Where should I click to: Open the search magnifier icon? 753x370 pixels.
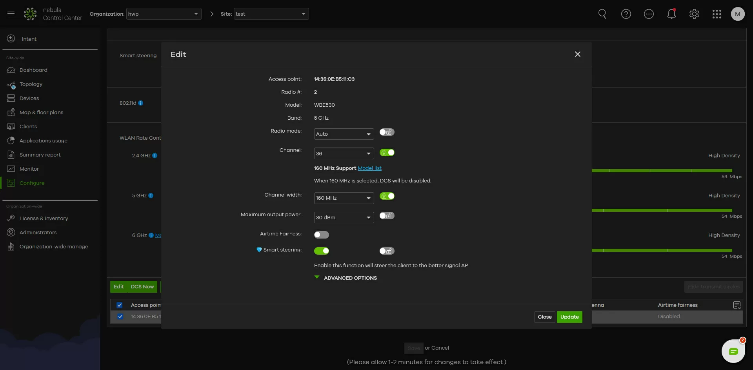(x=602, y=14)
